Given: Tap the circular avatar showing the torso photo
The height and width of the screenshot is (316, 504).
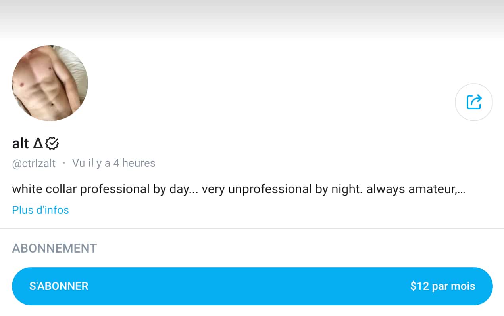Looking at the screenshot, I should click(x=50, y=82).
